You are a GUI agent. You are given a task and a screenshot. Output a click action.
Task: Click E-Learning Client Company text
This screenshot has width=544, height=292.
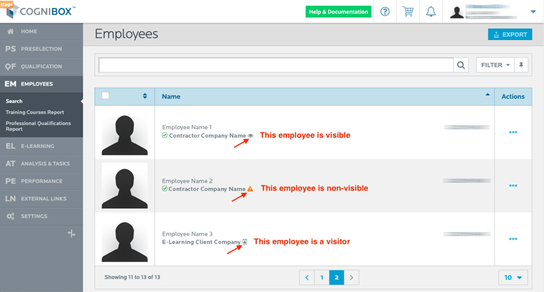[201, 242]
